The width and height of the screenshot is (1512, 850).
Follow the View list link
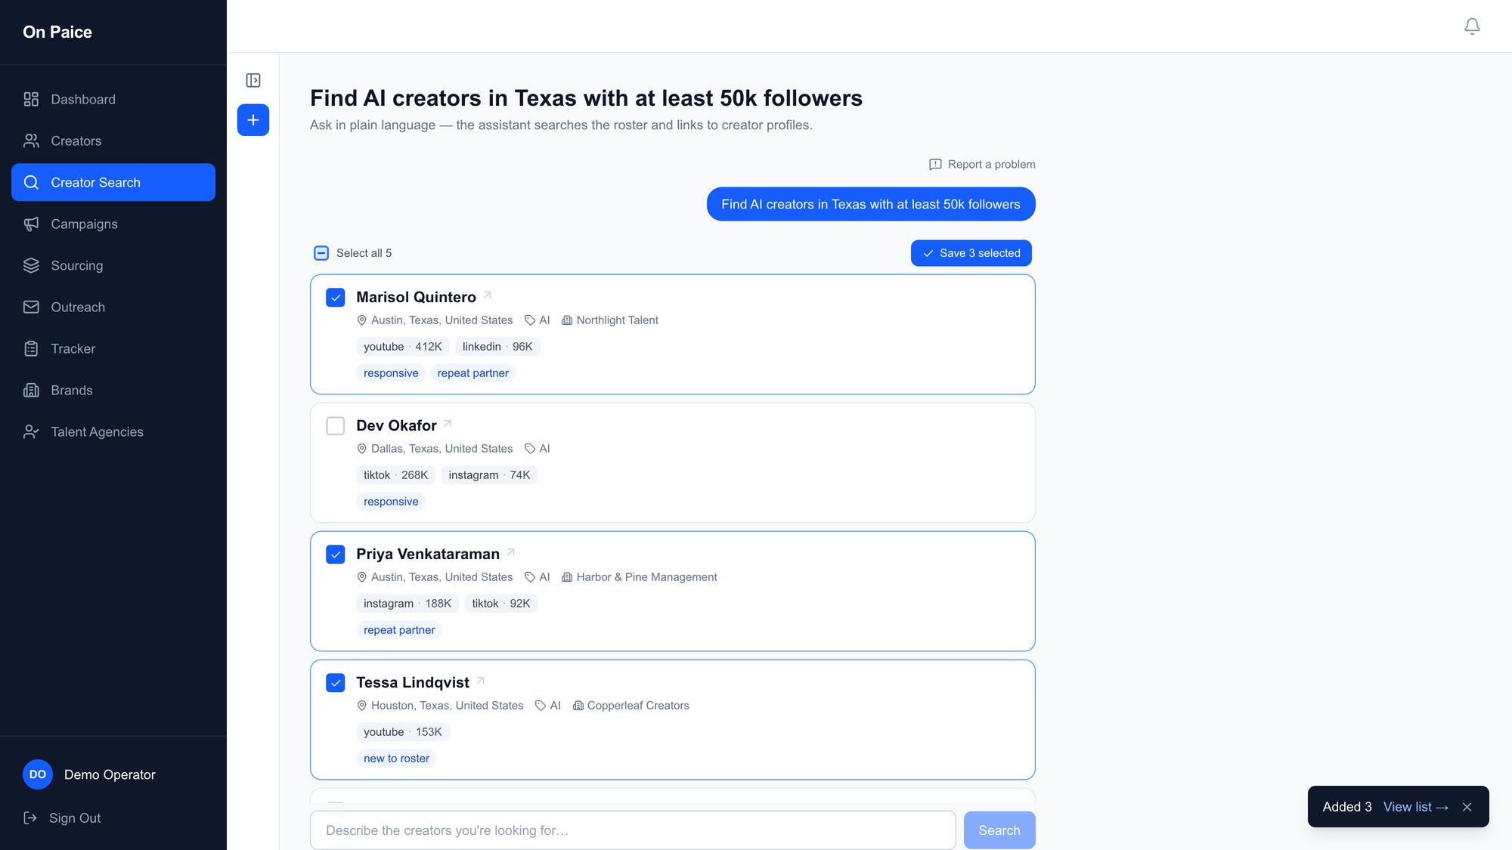tap(1415, 807)
